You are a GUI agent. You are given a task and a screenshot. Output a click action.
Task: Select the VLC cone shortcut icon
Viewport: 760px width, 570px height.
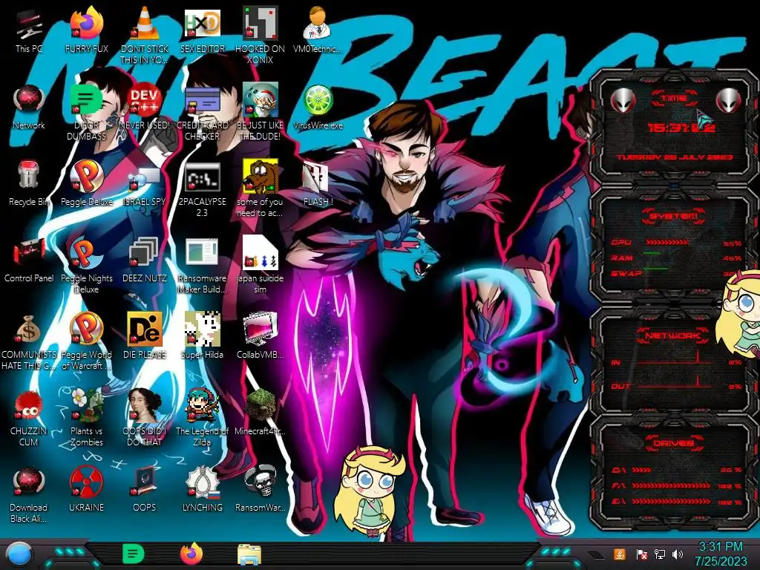tap(145, 23)
